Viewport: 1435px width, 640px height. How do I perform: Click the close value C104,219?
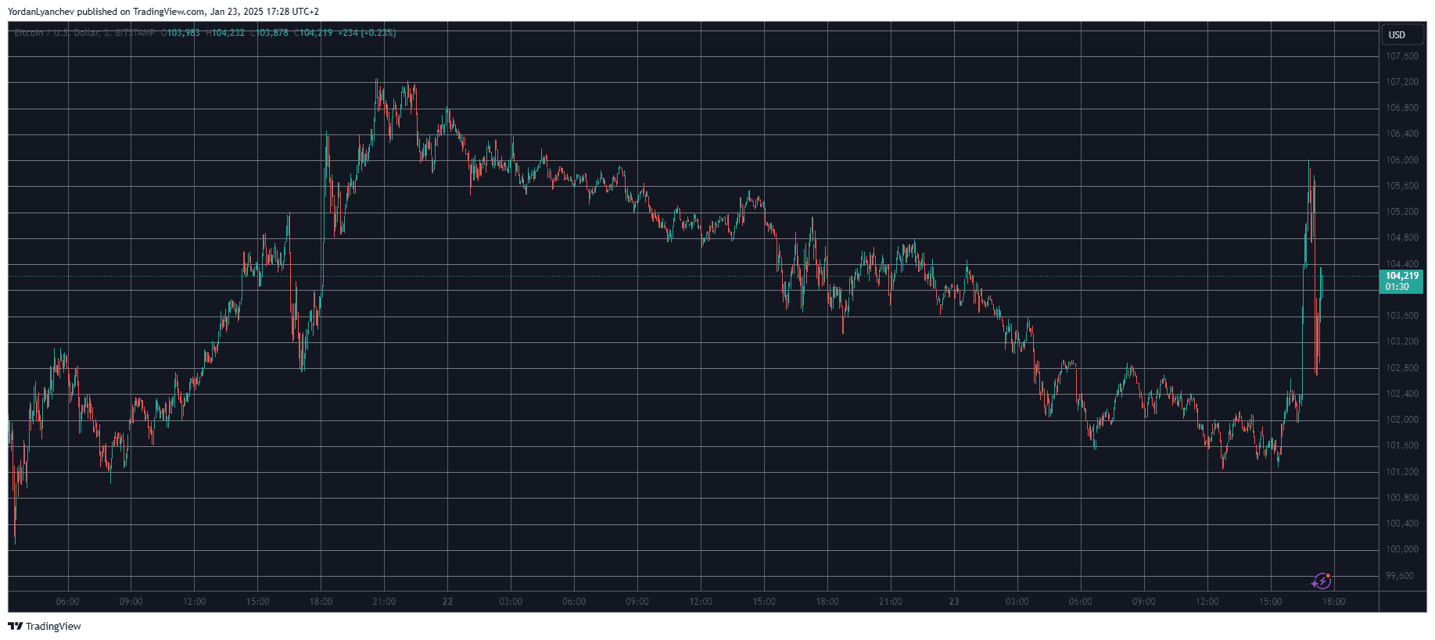click(x=314, y=33)
